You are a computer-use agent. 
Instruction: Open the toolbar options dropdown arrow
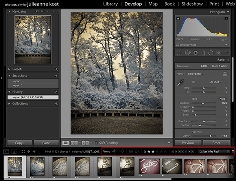click(169, 143)
